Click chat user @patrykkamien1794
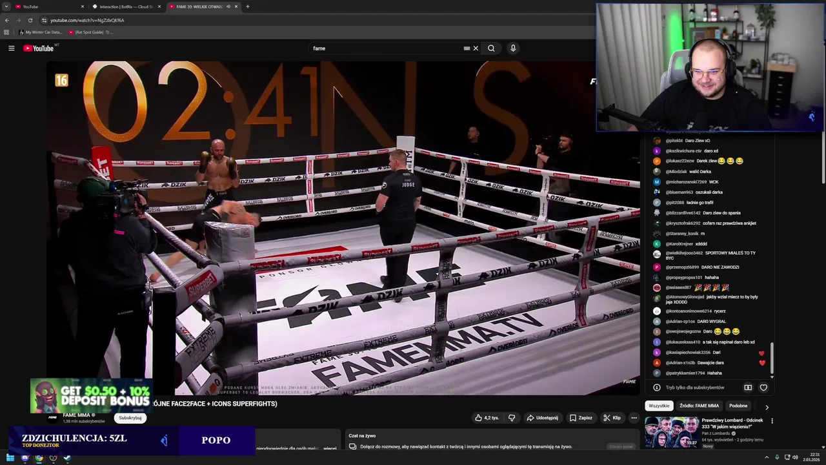This screenshot has width=826, height=465. pos(685,373)
